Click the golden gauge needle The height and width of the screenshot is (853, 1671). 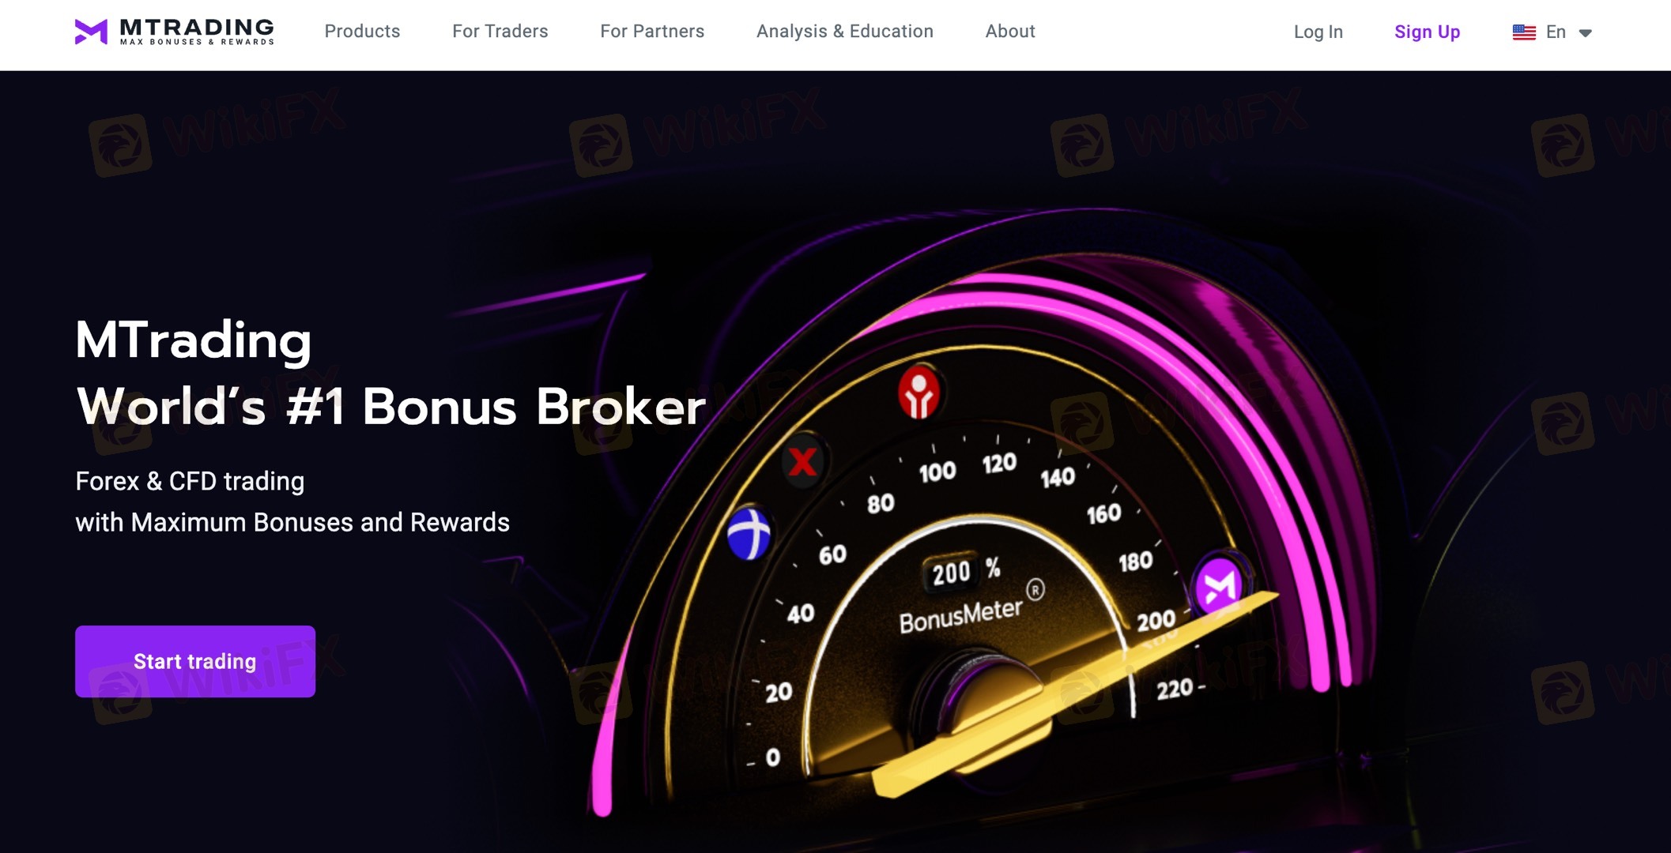pos(1075,695)
